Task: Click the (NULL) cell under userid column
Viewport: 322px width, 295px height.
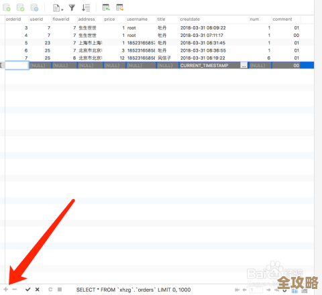Action: click(40, 66)
